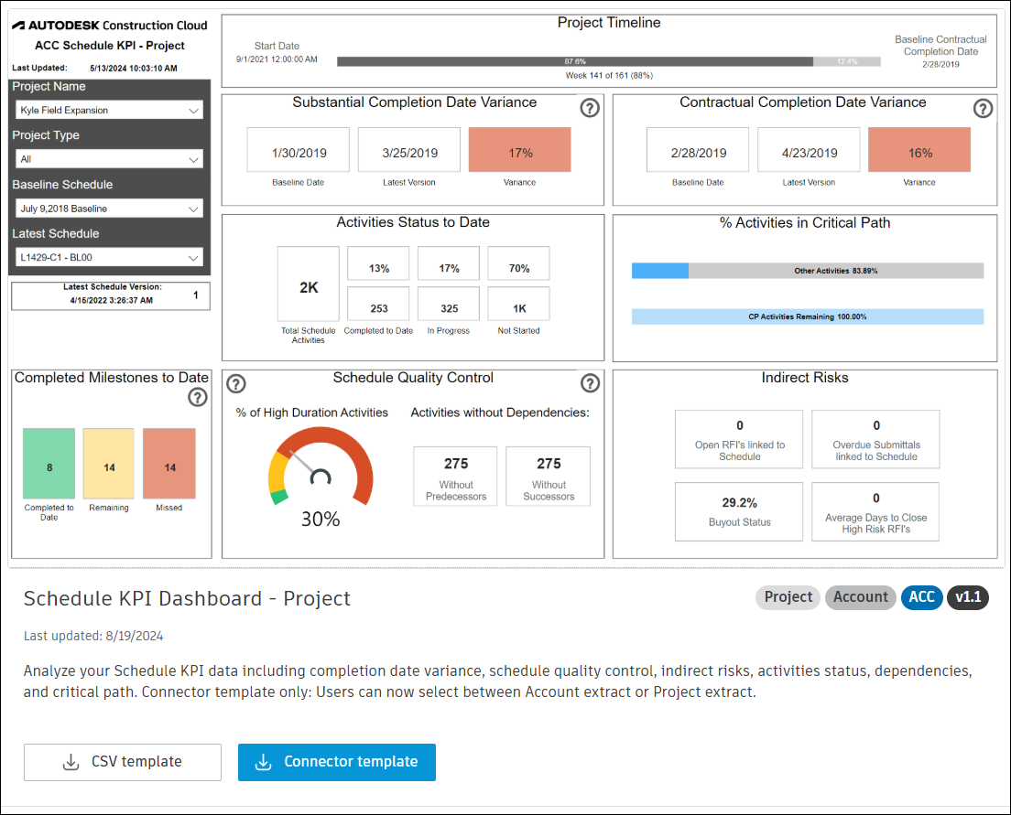The width and height of the screenshot is (1011, 815).
Task: Click the 4/23/2019 Latest Version card
Action: pyautogui.click(x=810, y=149)
